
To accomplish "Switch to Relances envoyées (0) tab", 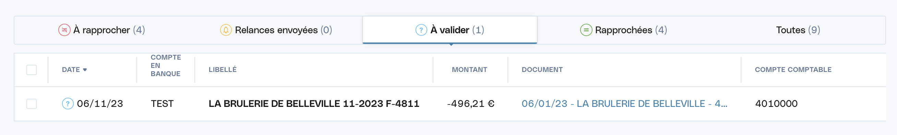I will click(276, 30).
